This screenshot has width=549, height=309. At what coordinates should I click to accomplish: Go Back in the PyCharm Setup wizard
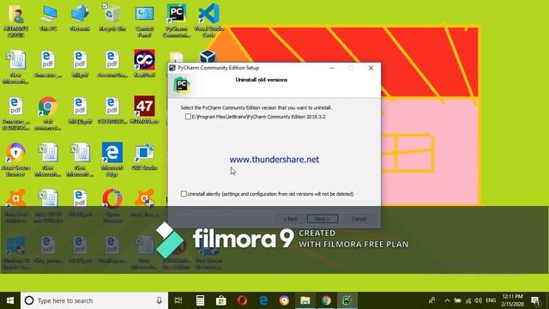[x=290, y=219]
